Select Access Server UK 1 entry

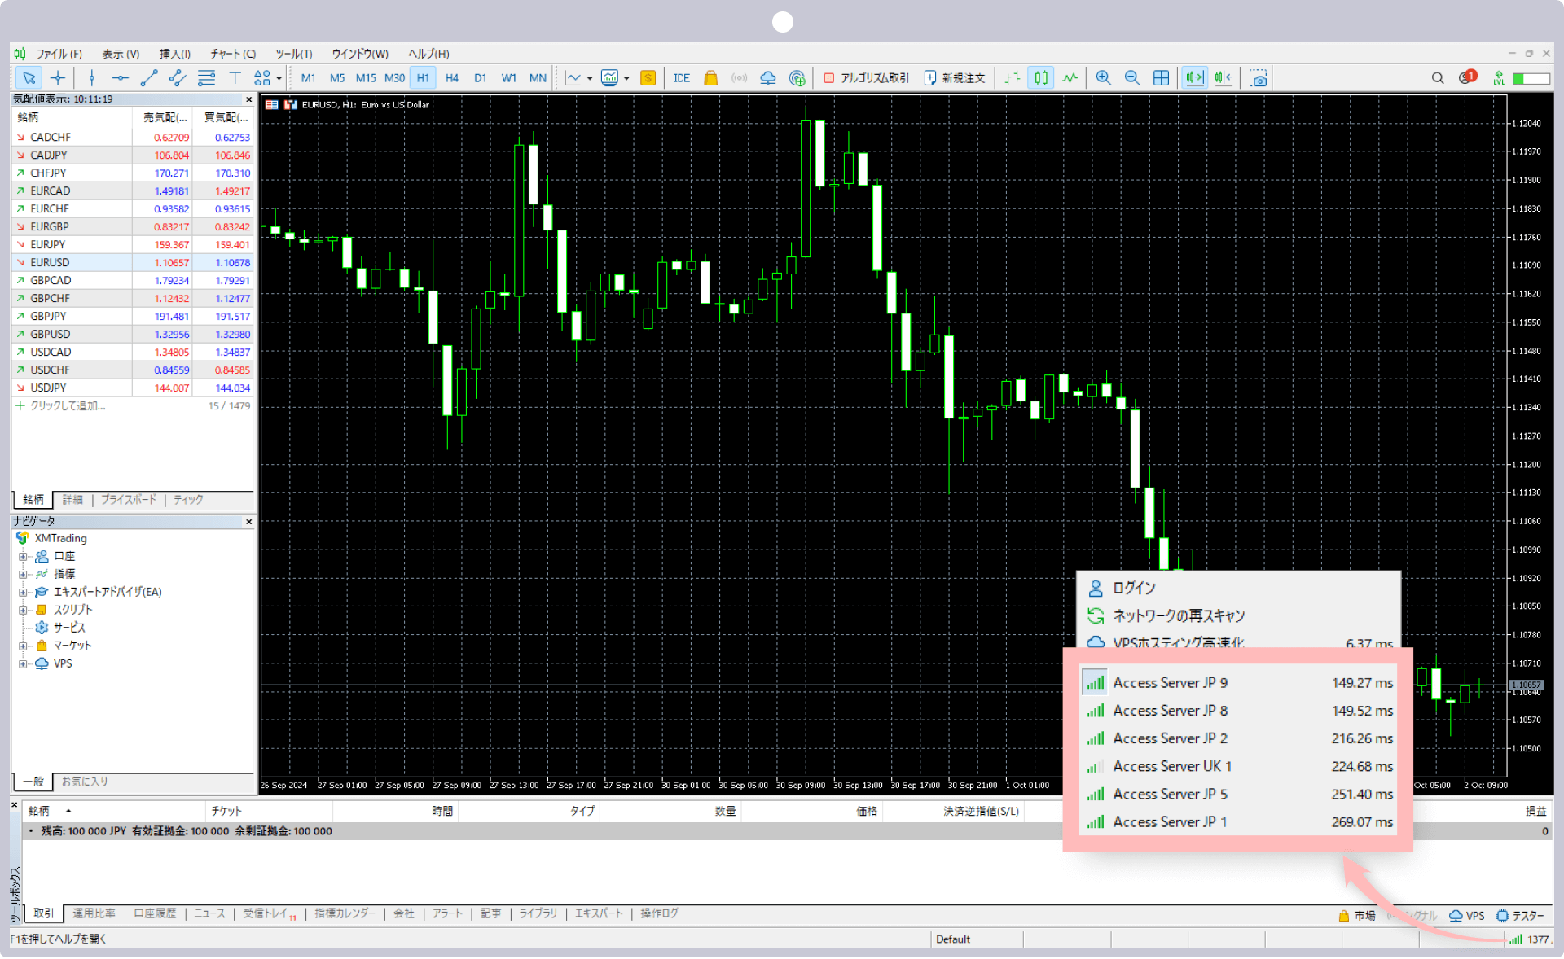[x=1238, y=766]
